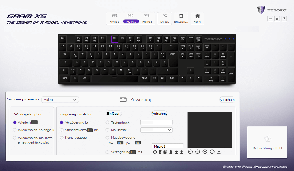Delete the macro with the trash icon
This screenshot has width=294, height=171.
coord(160,152)
